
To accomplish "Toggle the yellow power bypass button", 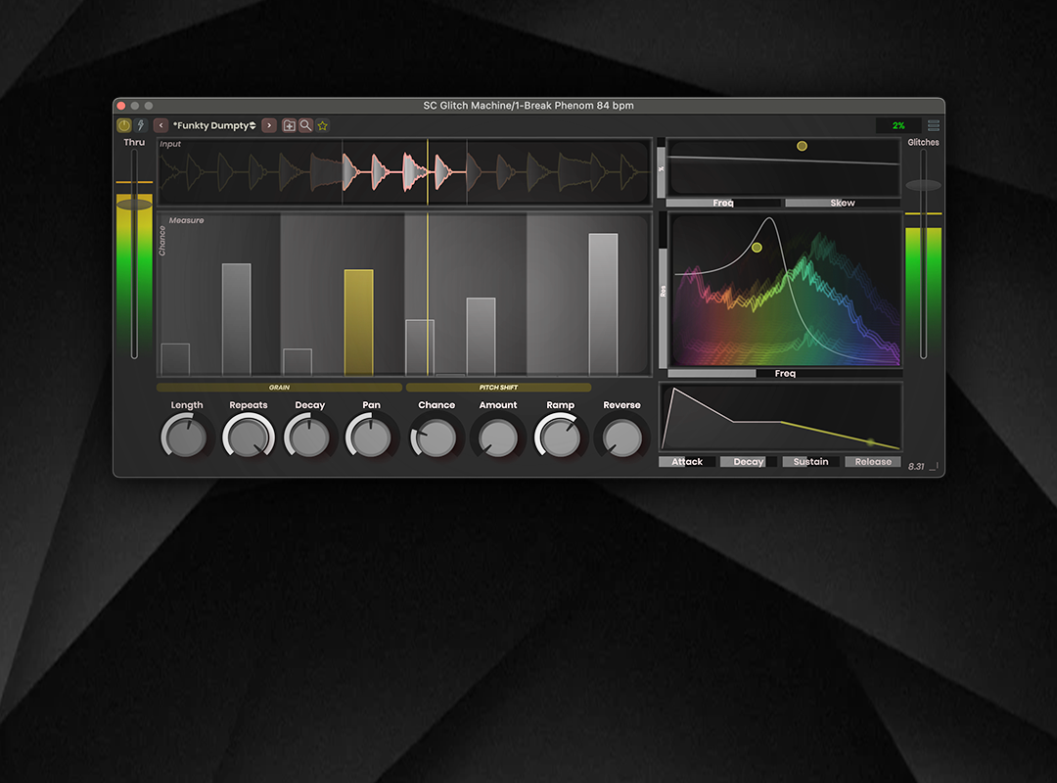I will coord(124,125).
